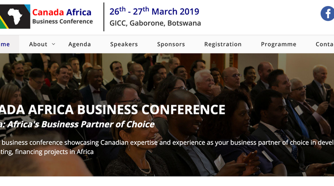Viewport: 334px width, 186px height.
Task: Select Speakers in the navigation bar
Action: [124, 44]
